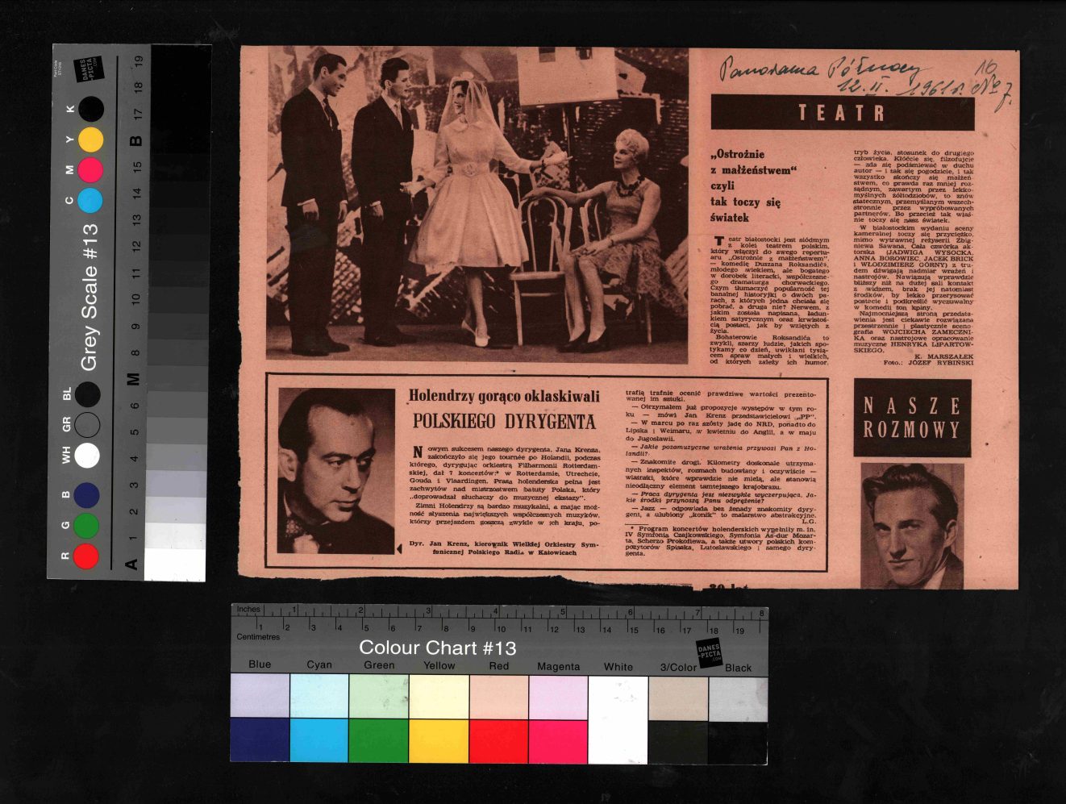This screenshot has height=804, width=1066.
Task: Click the „Ostrożnie z małżeństwem" article title
Action: [x=752, y=185]
